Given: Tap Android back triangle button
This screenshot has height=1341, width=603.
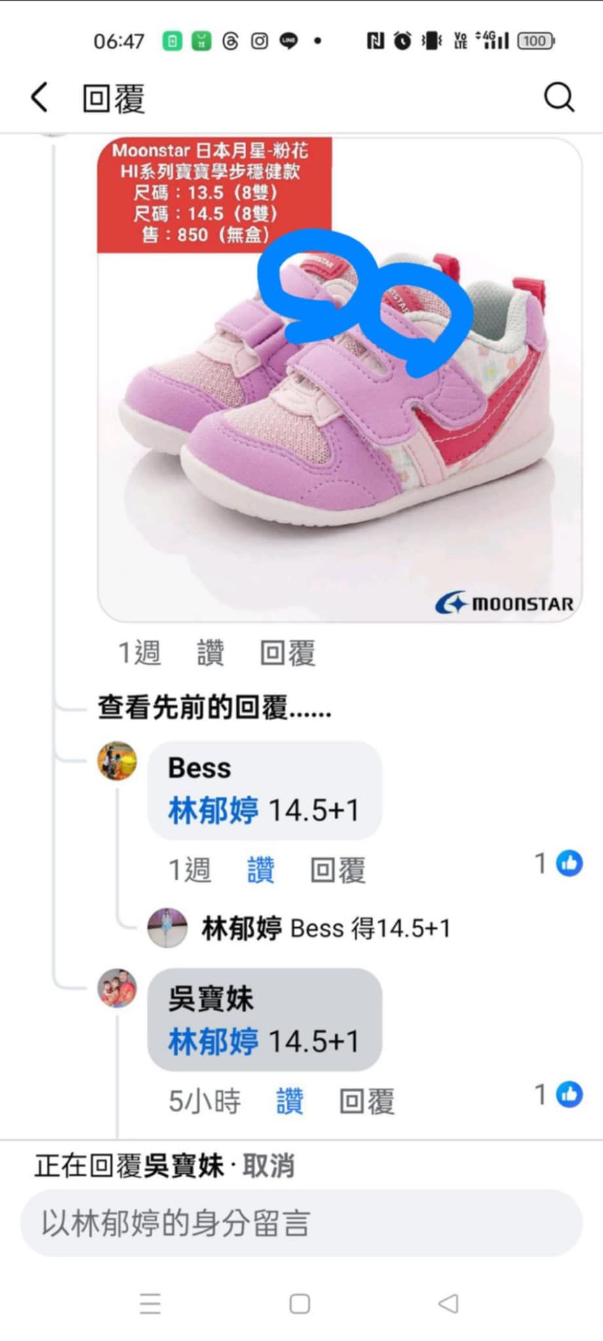Looking at the screenshot, I should 448,1304.
